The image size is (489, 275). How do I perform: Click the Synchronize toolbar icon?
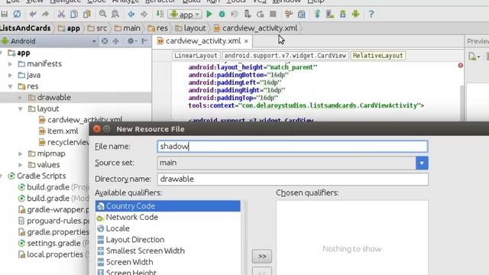(x=17, y=14)
